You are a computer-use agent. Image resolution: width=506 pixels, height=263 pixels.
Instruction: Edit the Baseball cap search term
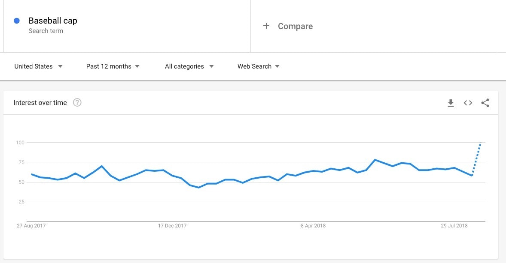click(53, 21)
